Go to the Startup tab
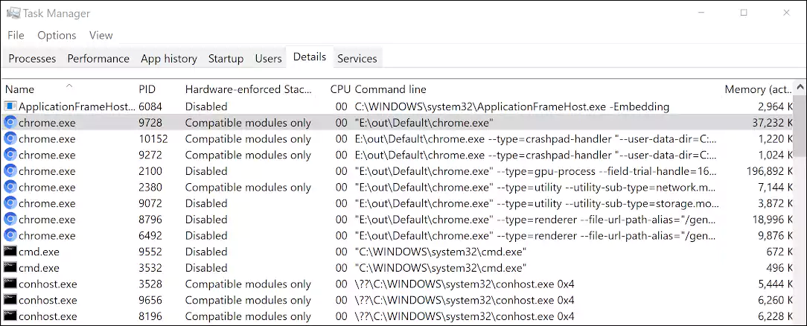 click(226, 59)
